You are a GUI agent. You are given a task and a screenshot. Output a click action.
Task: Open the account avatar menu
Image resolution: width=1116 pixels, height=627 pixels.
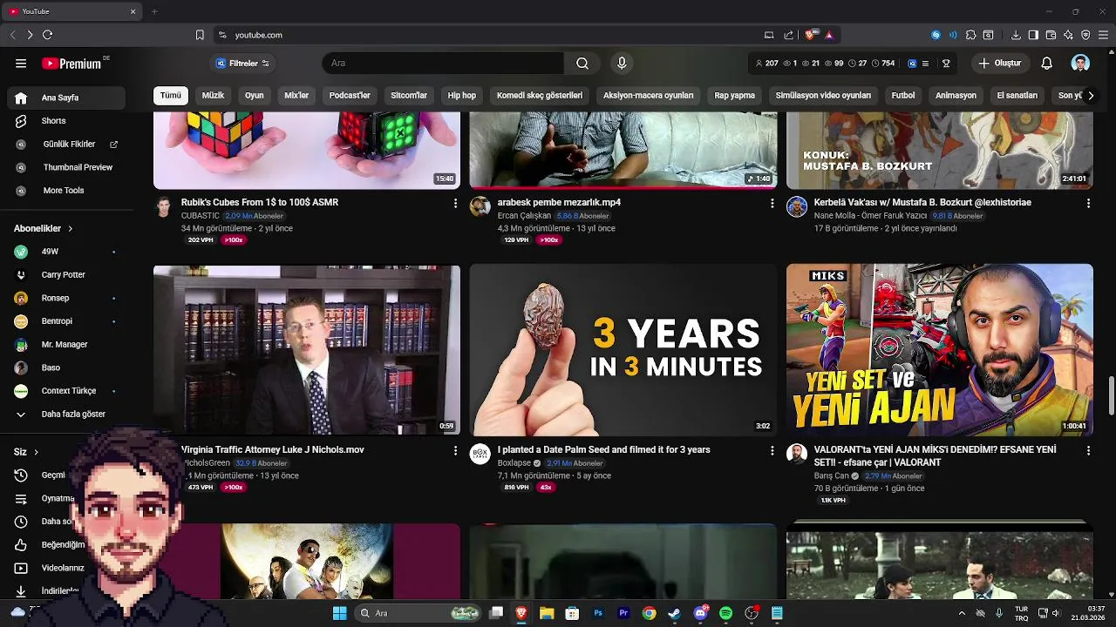coord(1080,63)
